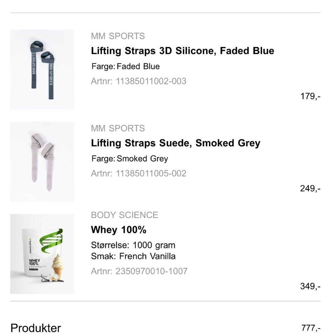Viewport: 336px width, 334px height.
Task: Select MM SPORTS brand above Faded Blue straps
Action: pyautogui.click(x=118, y=36)
